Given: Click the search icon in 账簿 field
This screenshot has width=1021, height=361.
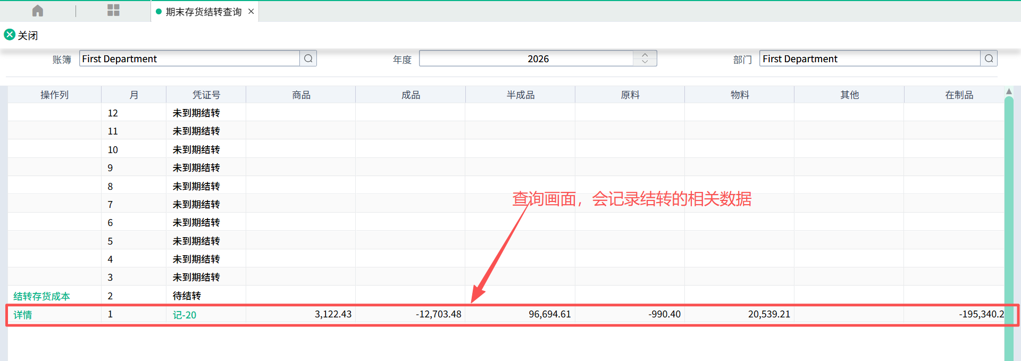Looking at the screenshot, I should (x=308, y=58).
